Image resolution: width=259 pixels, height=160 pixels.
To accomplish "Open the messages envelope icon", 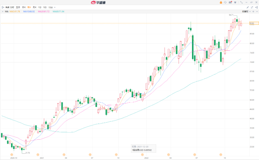I will pos(230,2).
